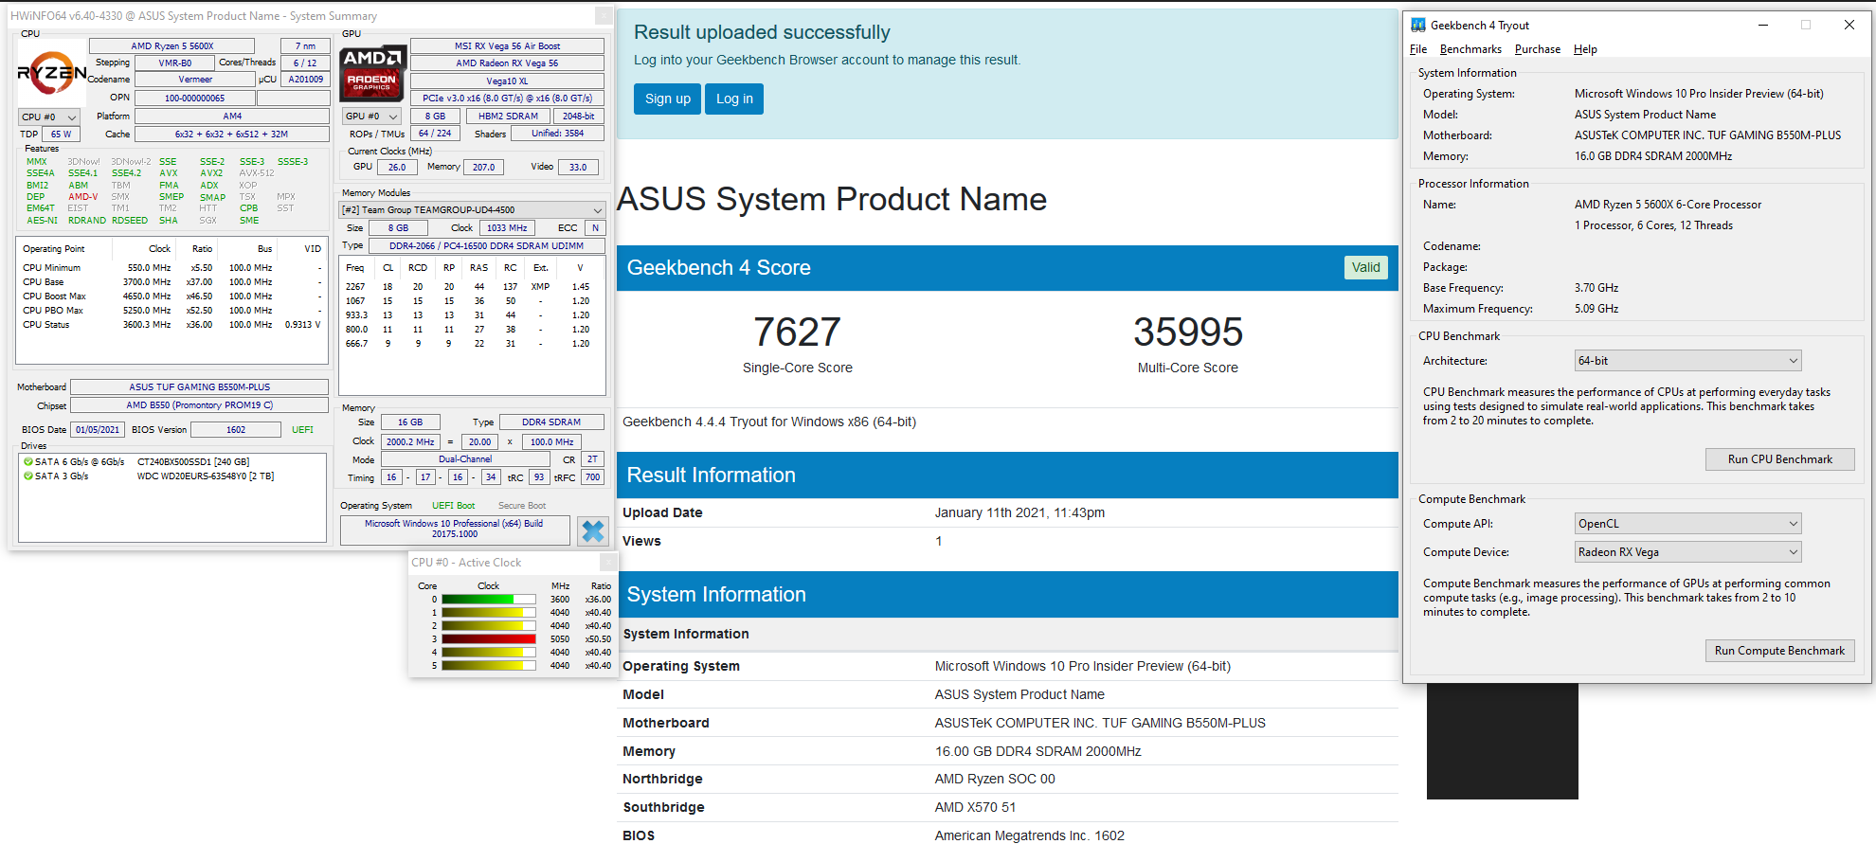The image size is (1876, 844).
Task: Click the TDP 65 W field
Action: [x=62, y=135]
